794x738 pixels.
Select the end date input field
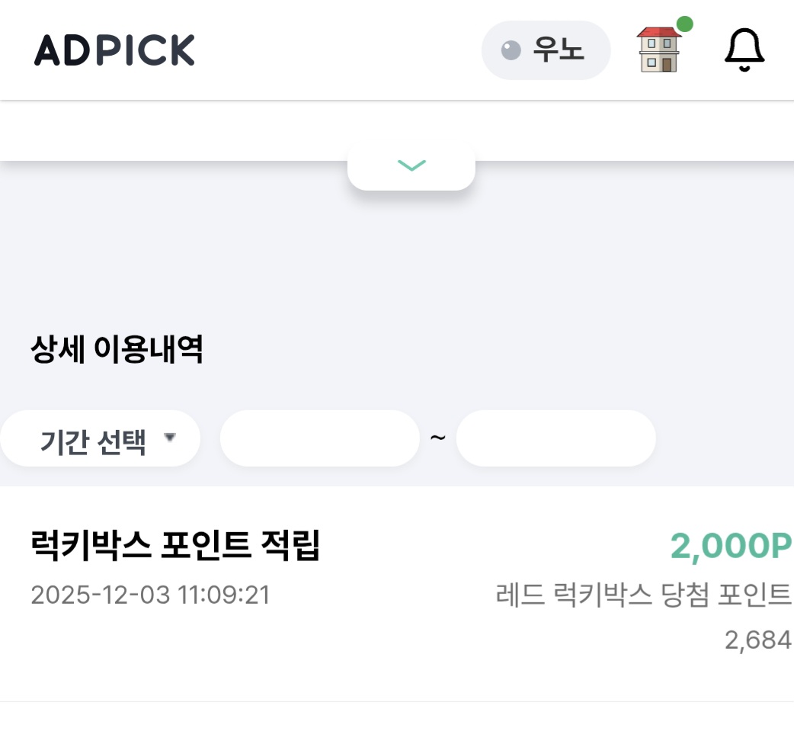(x=555, y=438)
